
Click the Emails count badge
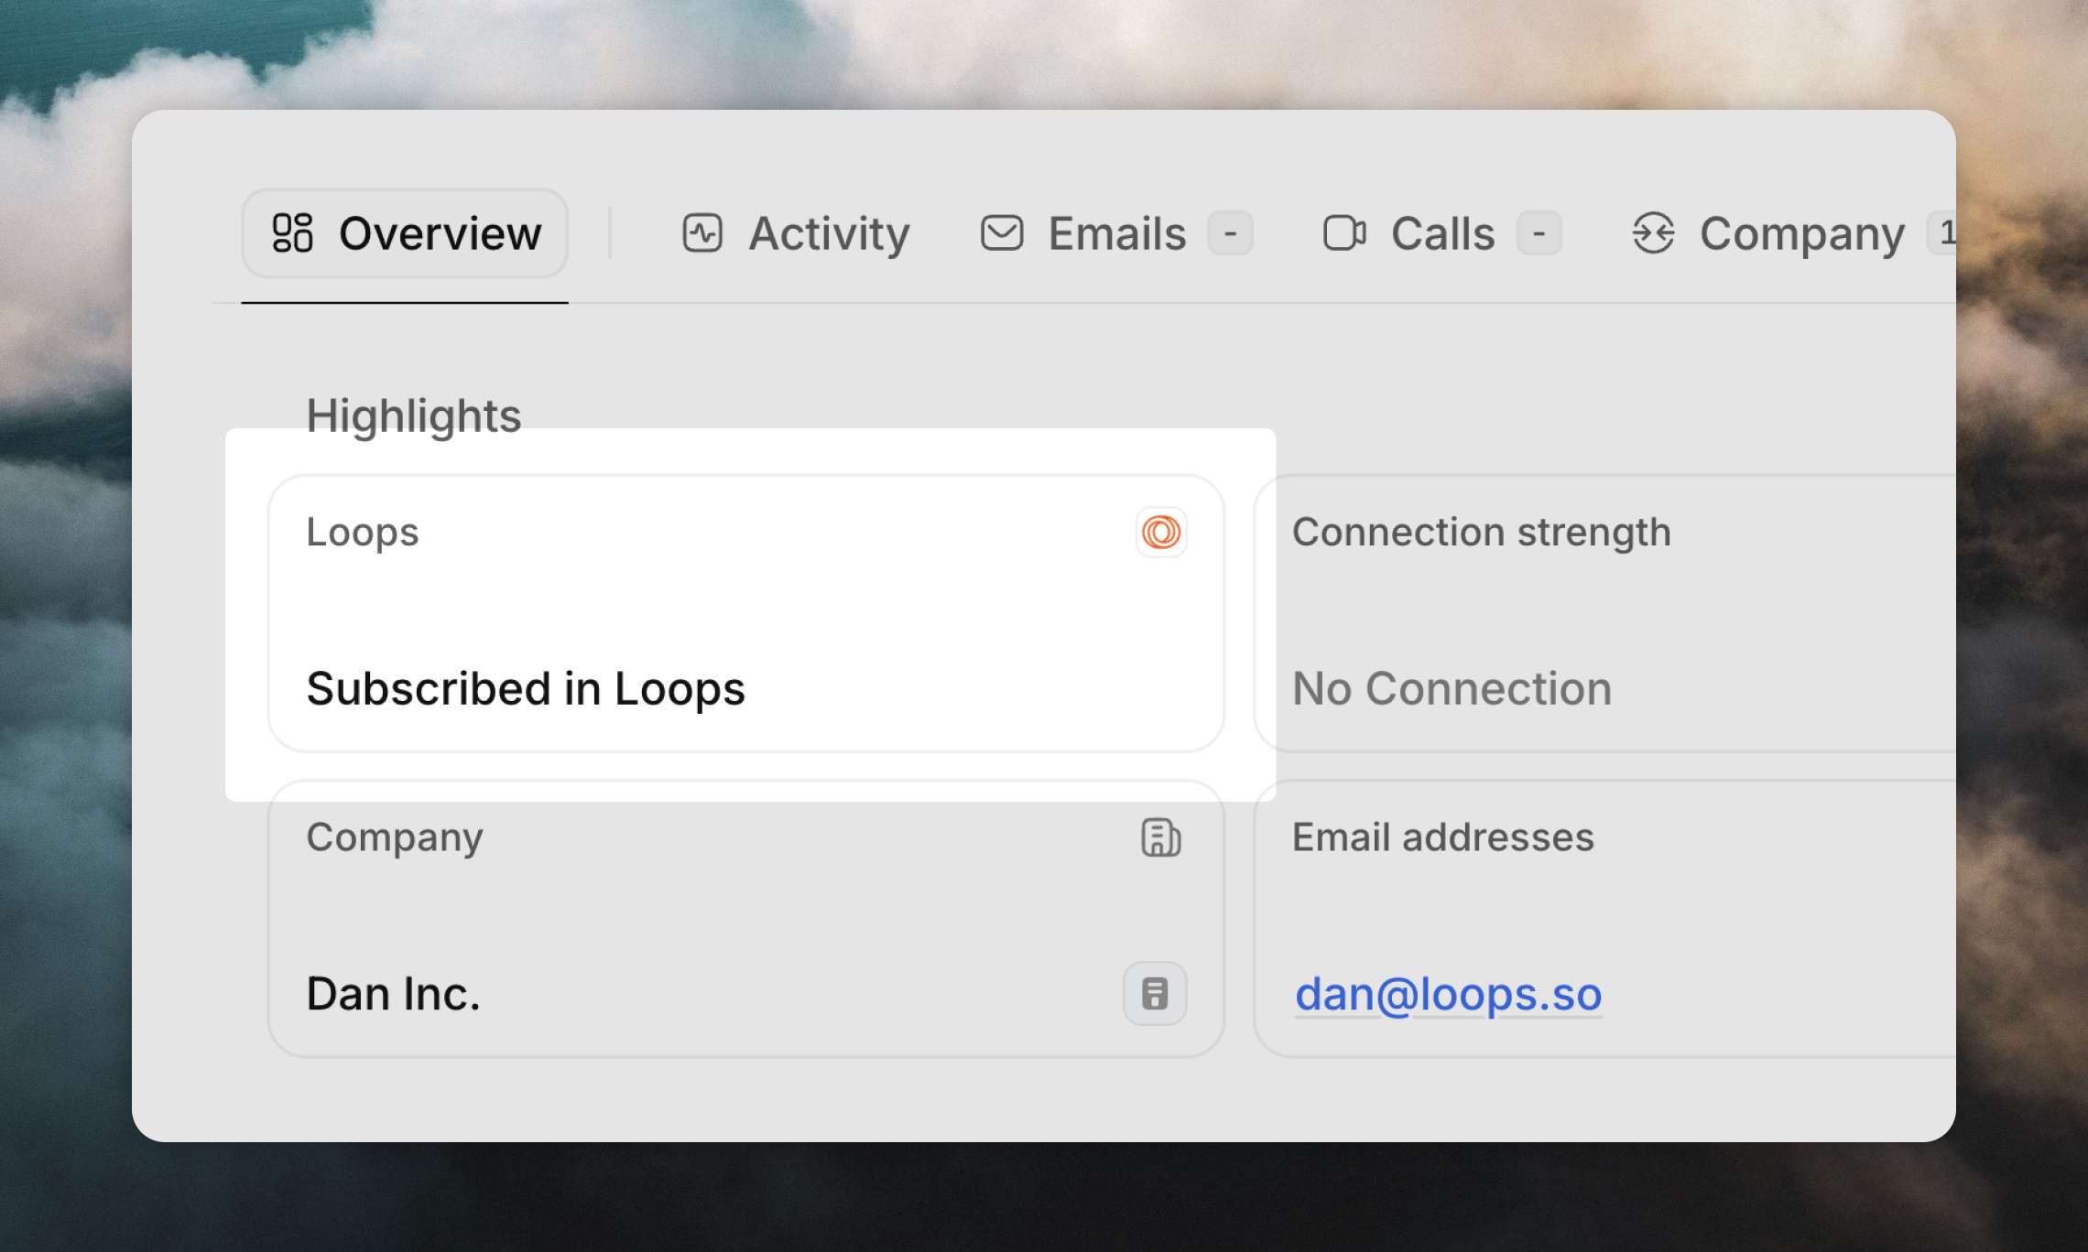pos(1230,233)
